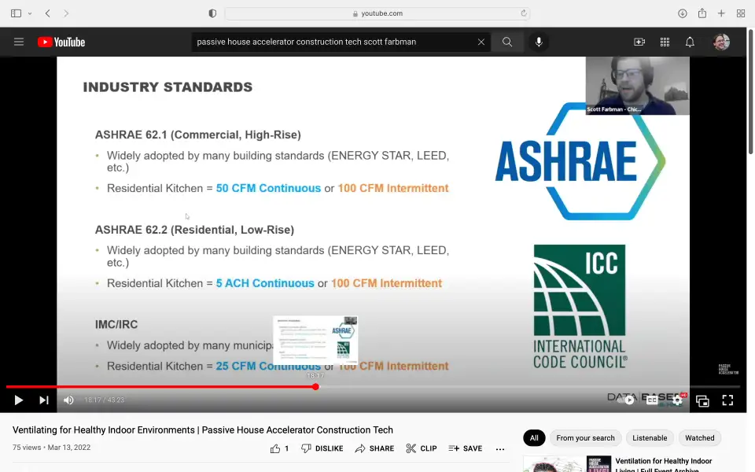
Task: Open the video settings gear
Action: point(677,400)
